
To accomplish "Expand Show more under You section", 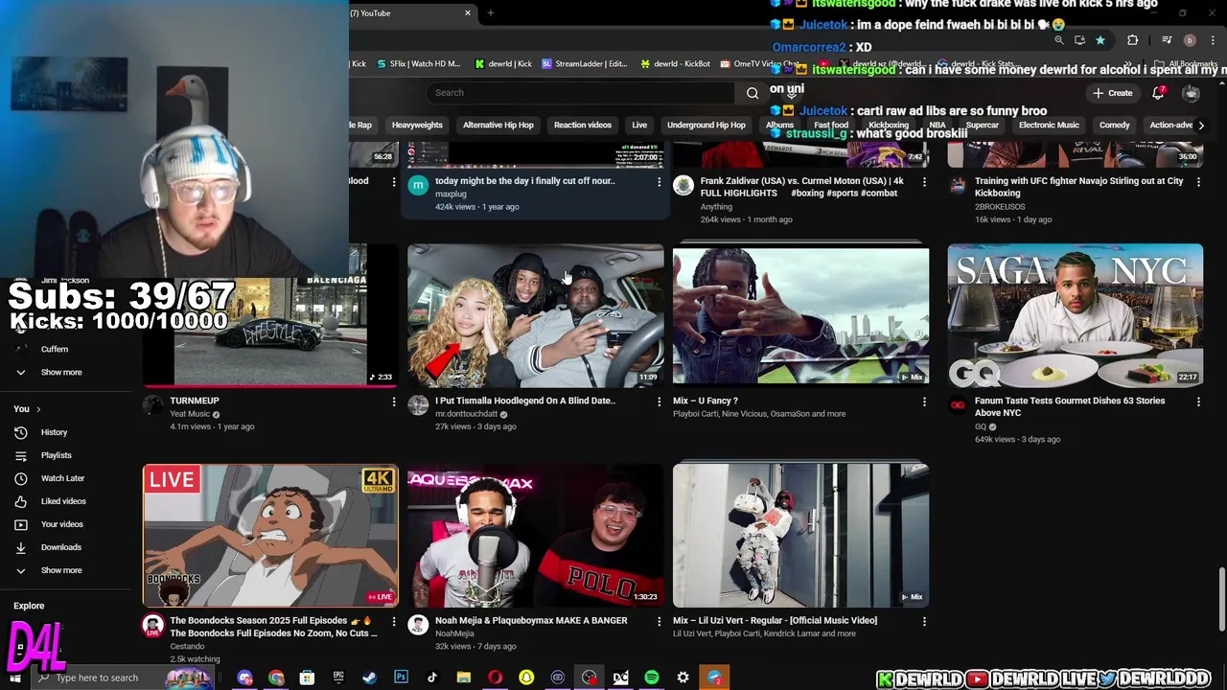I will tap(61, 570).
